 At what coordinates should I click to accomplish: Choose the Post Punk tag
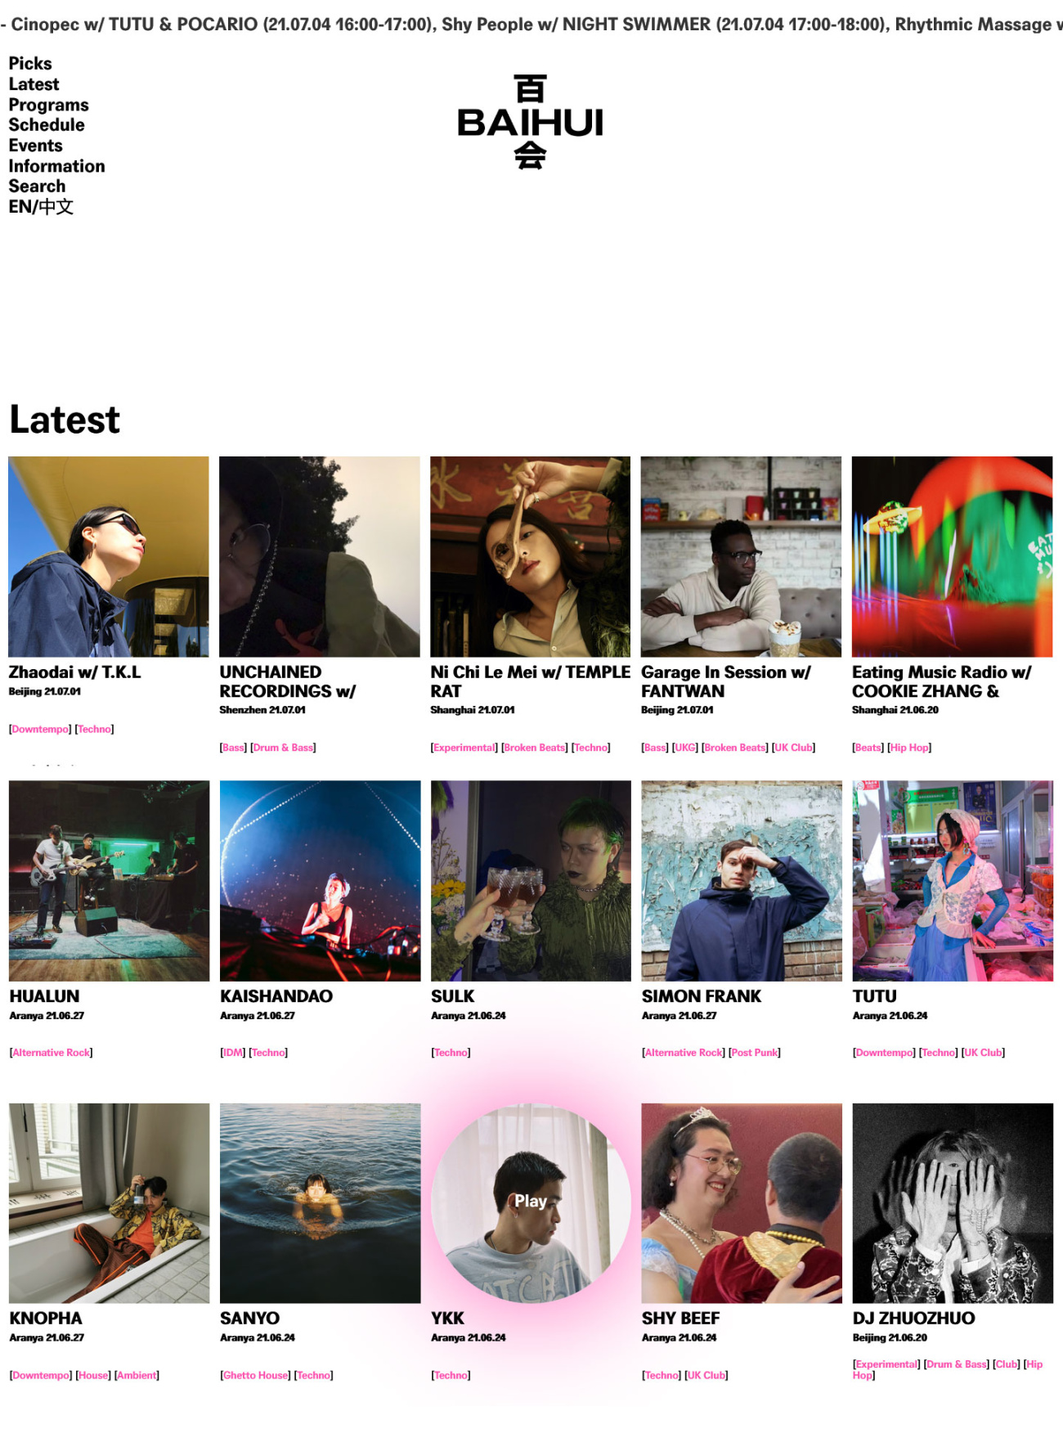click(x=755, y=1053)
